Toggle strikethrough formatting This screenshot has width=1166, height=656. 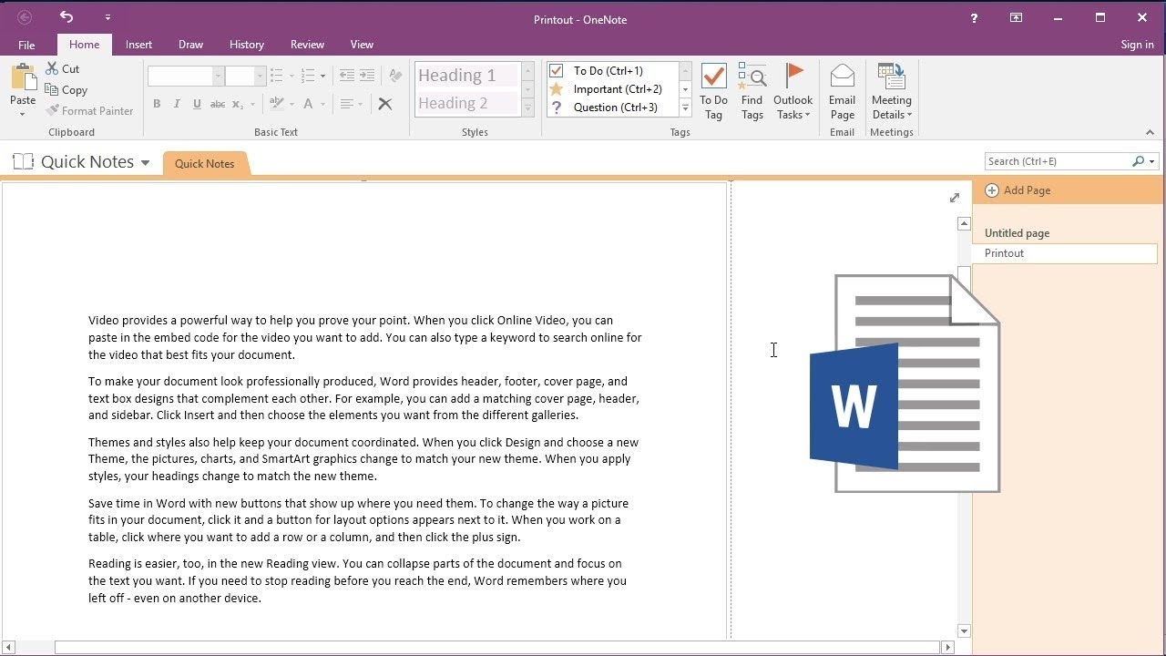218,104
